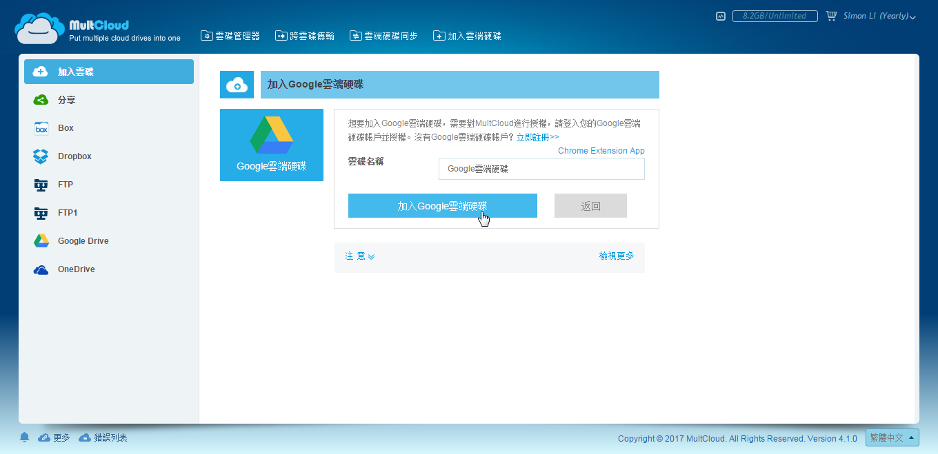This screenshot has width=938, height=454.
Task: Click the 檢視更多 link
Action: coord(617,256)
